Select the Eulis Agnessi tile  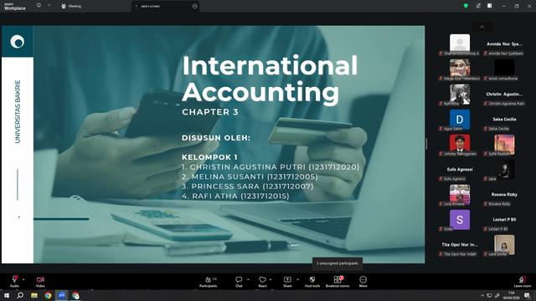(460, 171)
